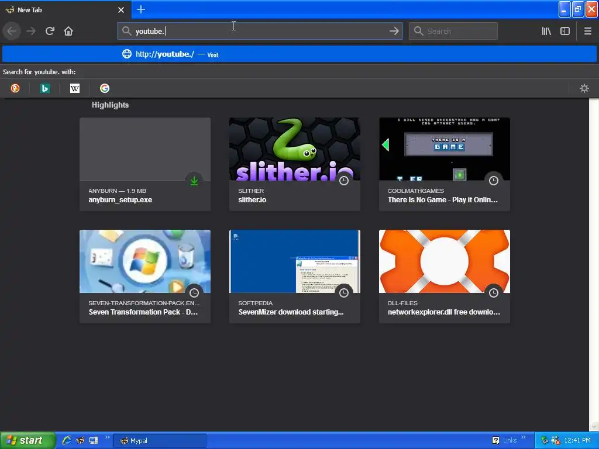The width and height of the screenshot is (599, 449).
Task: Close the New Tab tab
Action: point(121,10)
